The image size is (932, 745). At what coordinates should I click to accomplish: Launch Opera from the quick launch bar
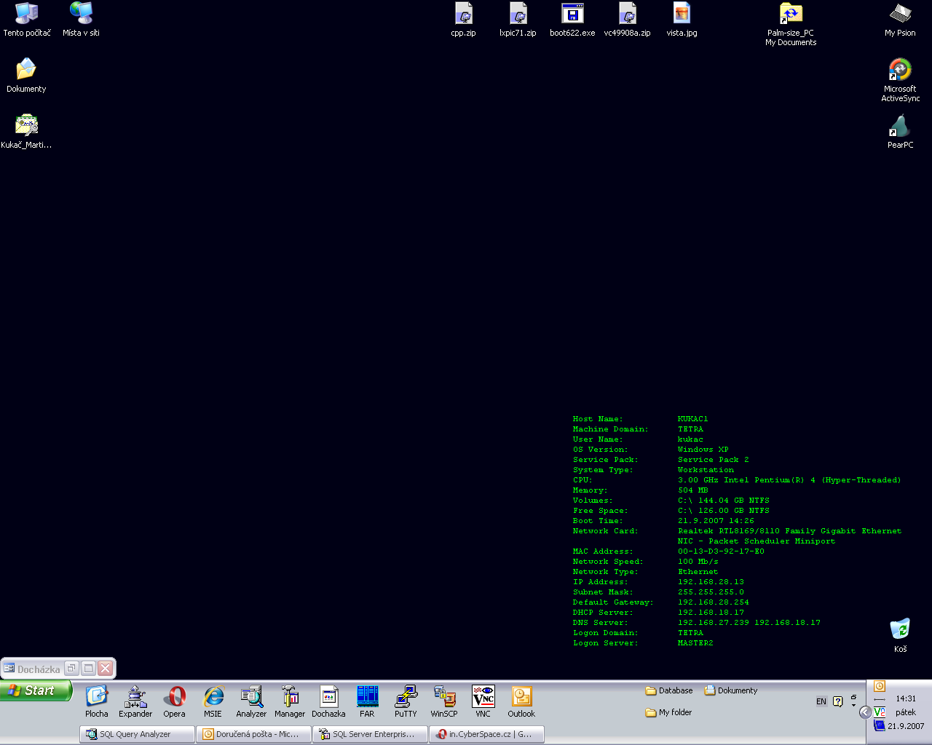click(x=174, y=697)
